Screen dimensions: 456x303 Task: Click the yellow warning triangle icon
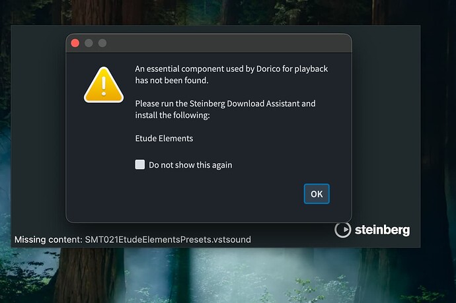[103, 83]
